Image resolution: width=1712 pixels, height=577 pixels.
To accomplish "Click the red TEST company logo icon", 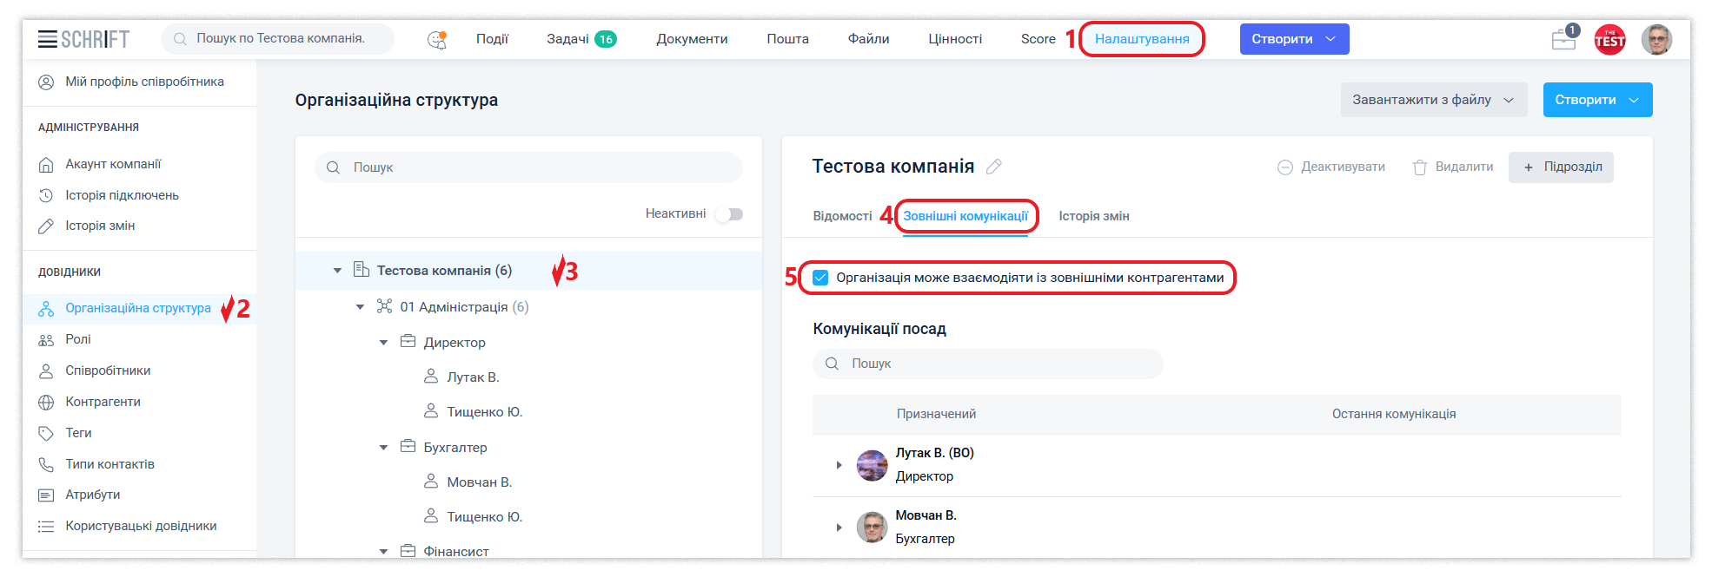I will point(1609,39).
